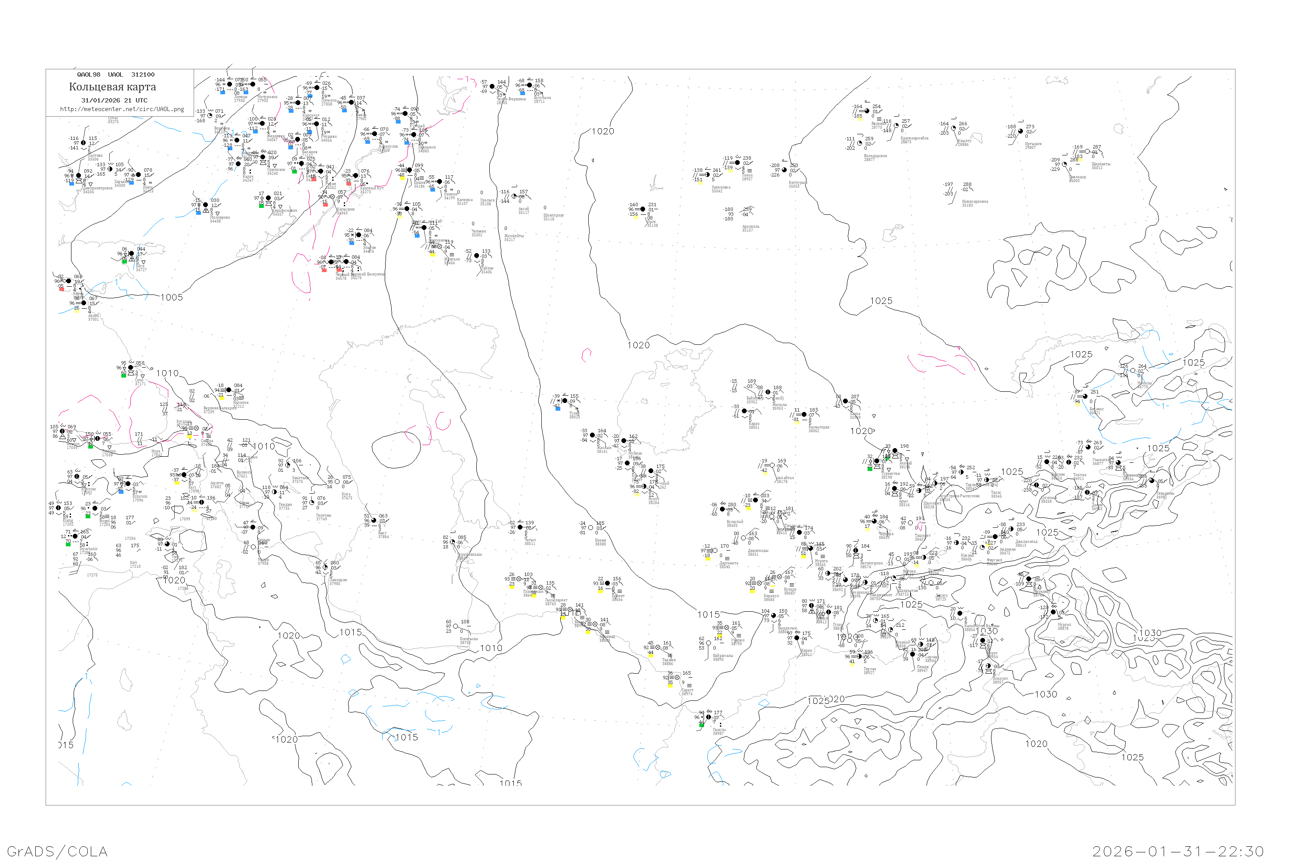This screenshot has height=861, width=1291.
Task: Click the blue square at Миллерово
Action: [x=198, y=213]
